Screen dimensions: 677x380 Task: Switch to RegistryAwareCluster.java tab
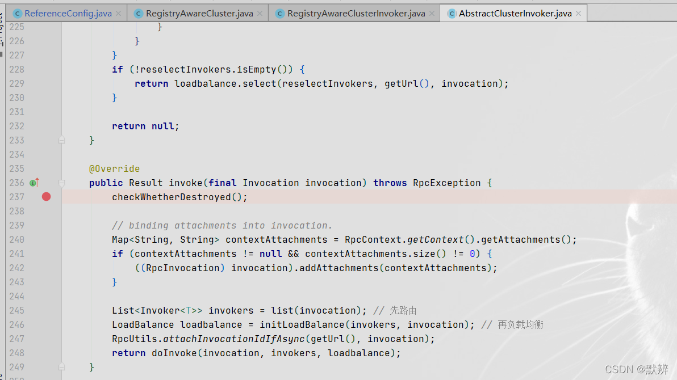point(199,14)
